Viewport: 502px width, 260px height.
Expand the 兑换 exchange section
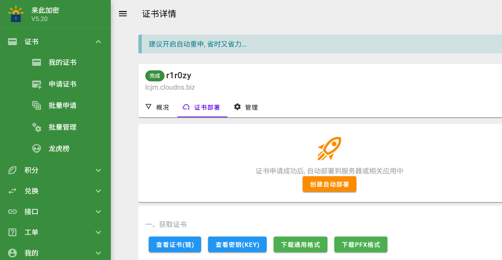coord(98,191)
